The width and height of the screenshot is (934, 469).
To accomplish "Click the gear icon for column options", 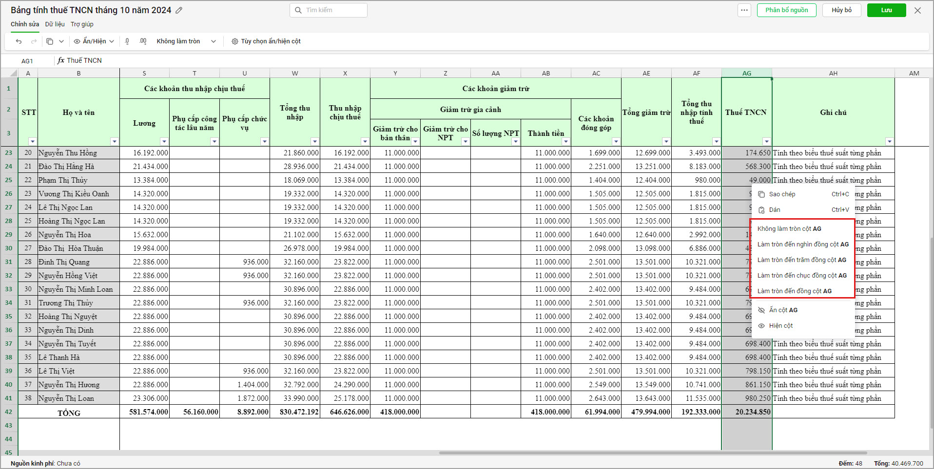I will [x=234, y=41].
